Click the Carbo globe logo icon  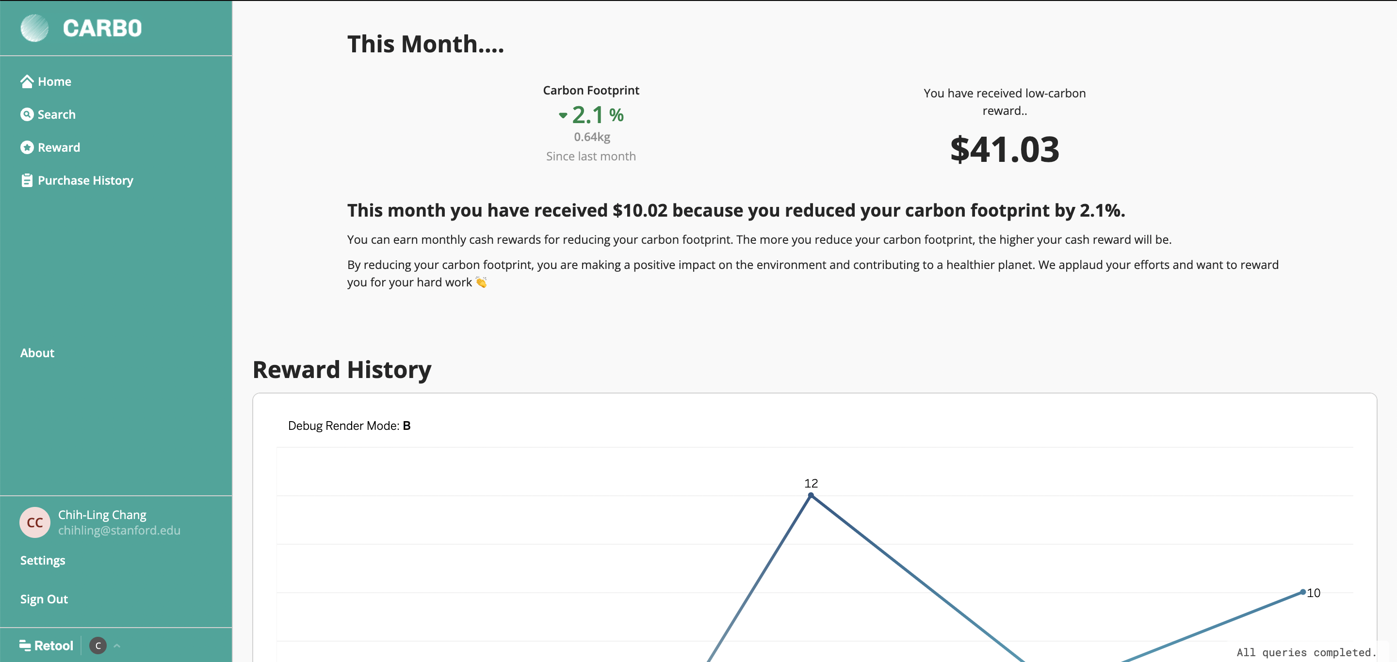tap(34, 28)
